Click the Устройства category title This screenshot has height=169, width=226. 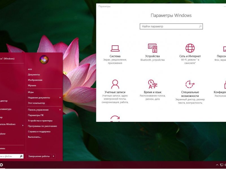pyautogui.click(x=153, y=56)
